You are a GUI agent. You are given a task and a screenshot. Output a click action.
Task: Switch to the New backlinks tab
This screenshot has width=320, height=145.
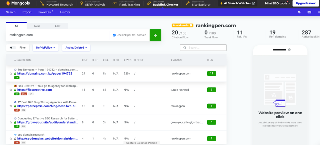click(x=37, y=26)
